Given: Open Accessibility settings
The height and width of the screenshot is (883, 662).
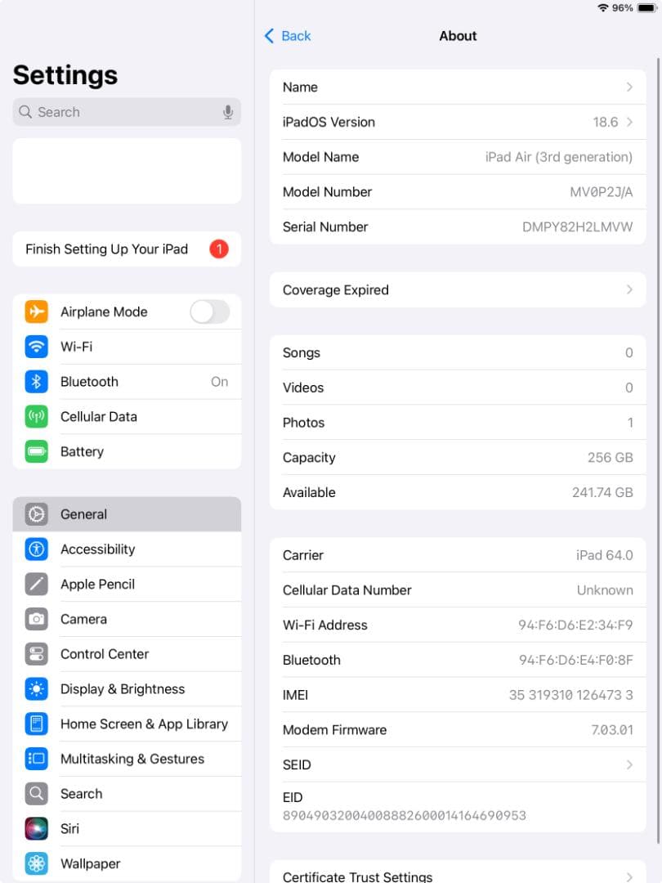Looking at the screenshot, I should 127,549.
